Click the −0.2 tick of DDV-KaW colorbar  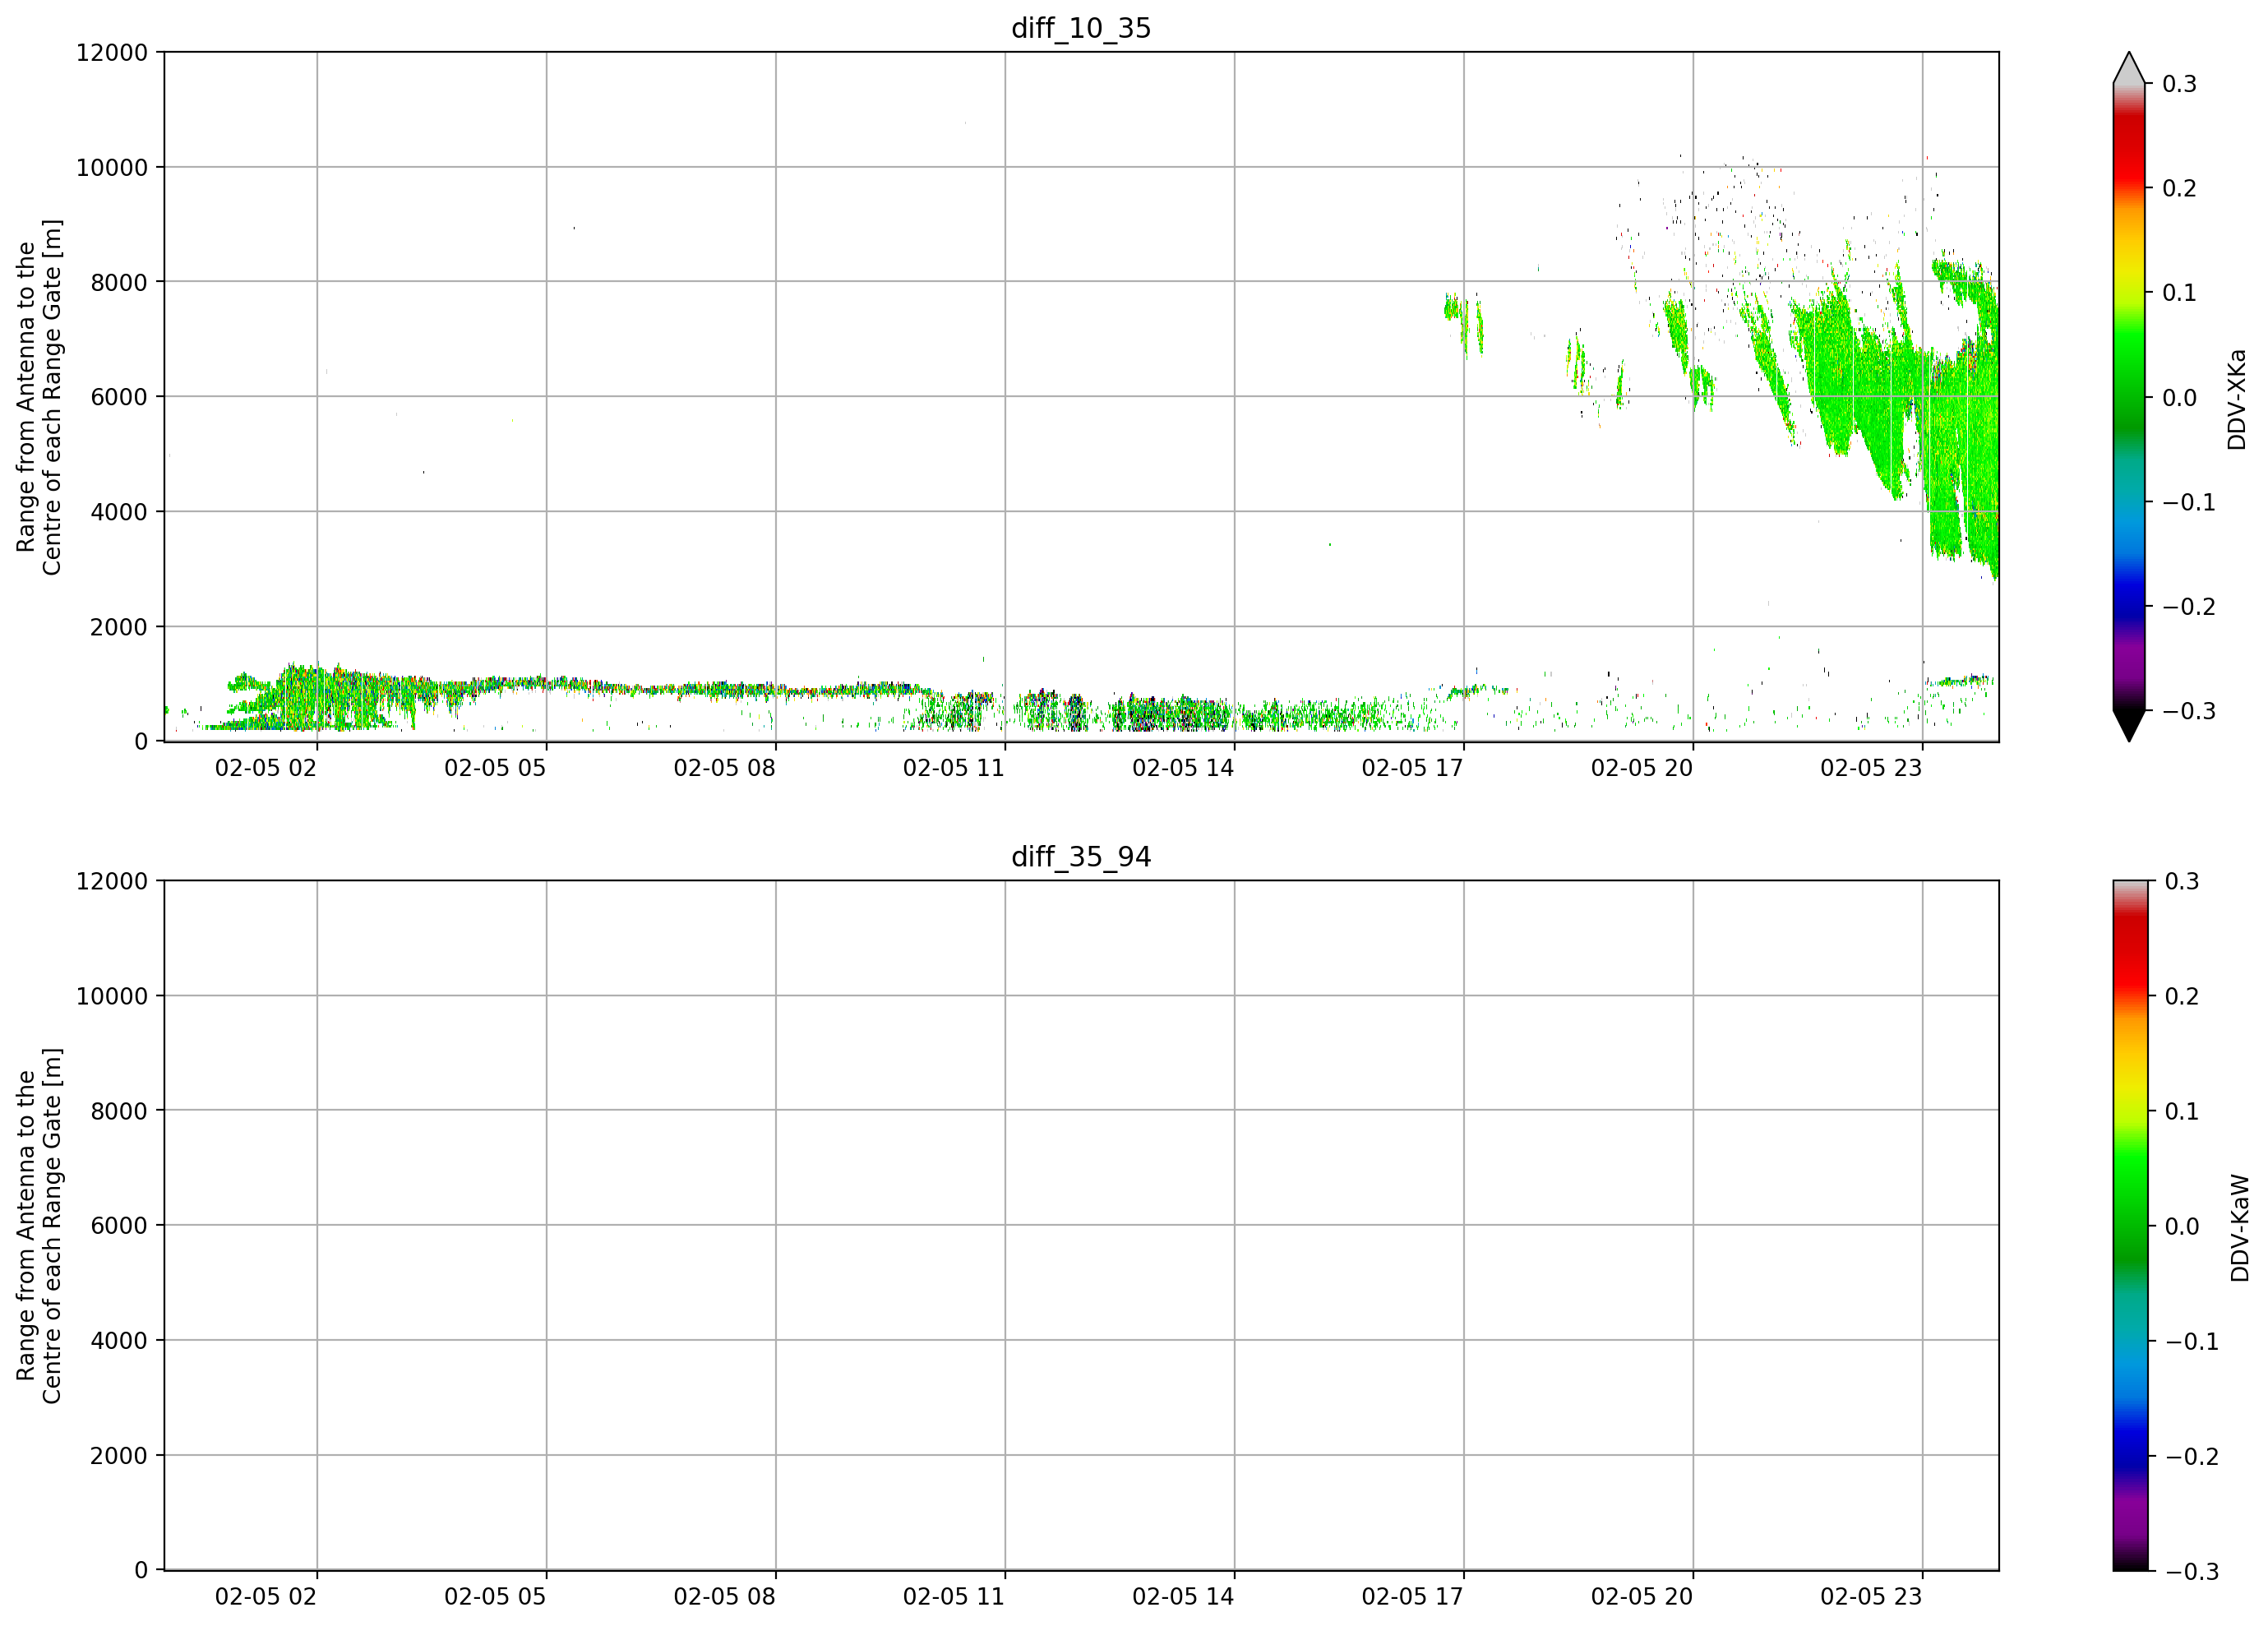tap(2192, 1456)
